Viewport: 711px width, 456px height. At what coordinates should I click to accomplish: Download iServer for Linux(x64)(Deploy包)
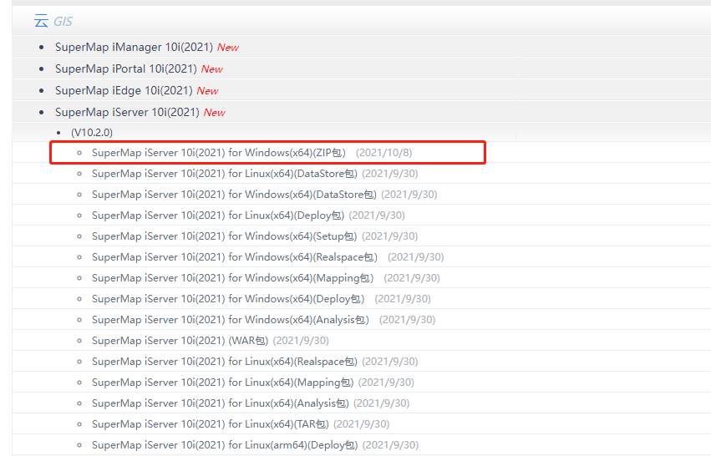click(218, 215)
